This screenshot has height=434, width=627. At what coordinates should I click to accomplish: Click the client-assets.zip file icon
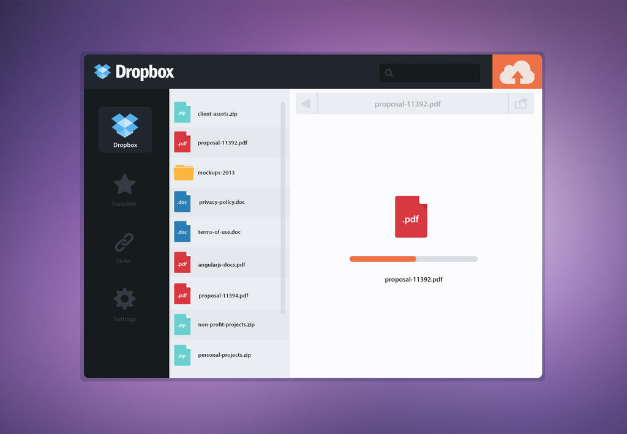[x=182, y=112]
